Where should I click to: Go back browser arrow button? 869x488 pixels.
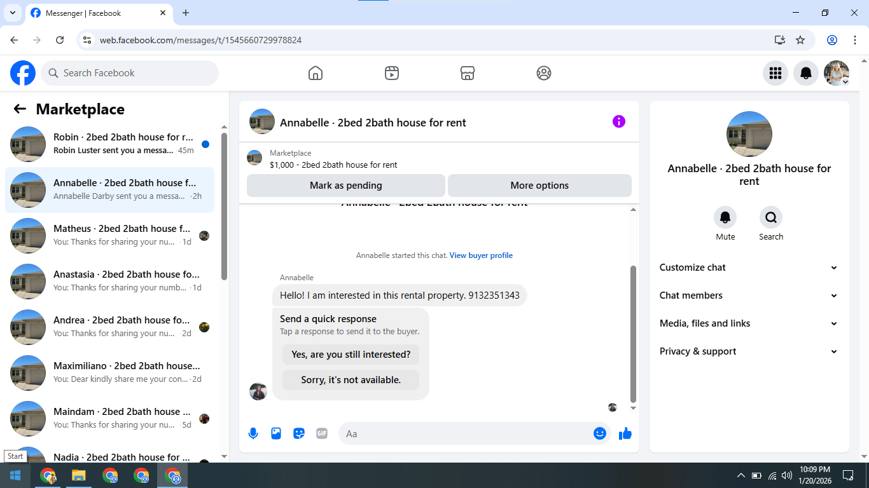(14, 40)
